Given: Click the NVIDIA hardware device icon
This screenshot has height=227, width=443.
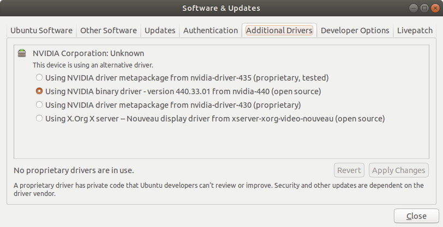Looking at the screenshot, I should [22, 53].
